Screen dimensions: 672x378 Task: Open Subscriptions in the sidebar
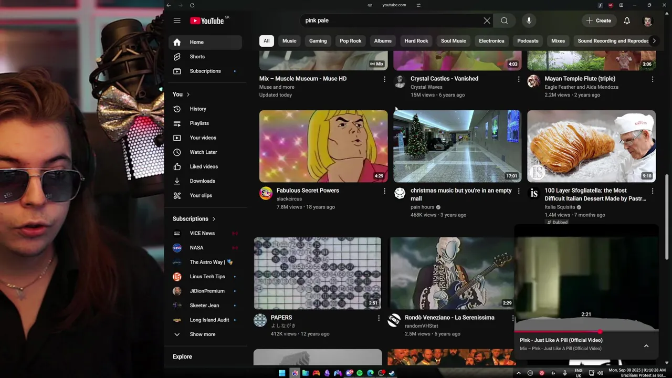click(205, 71)
